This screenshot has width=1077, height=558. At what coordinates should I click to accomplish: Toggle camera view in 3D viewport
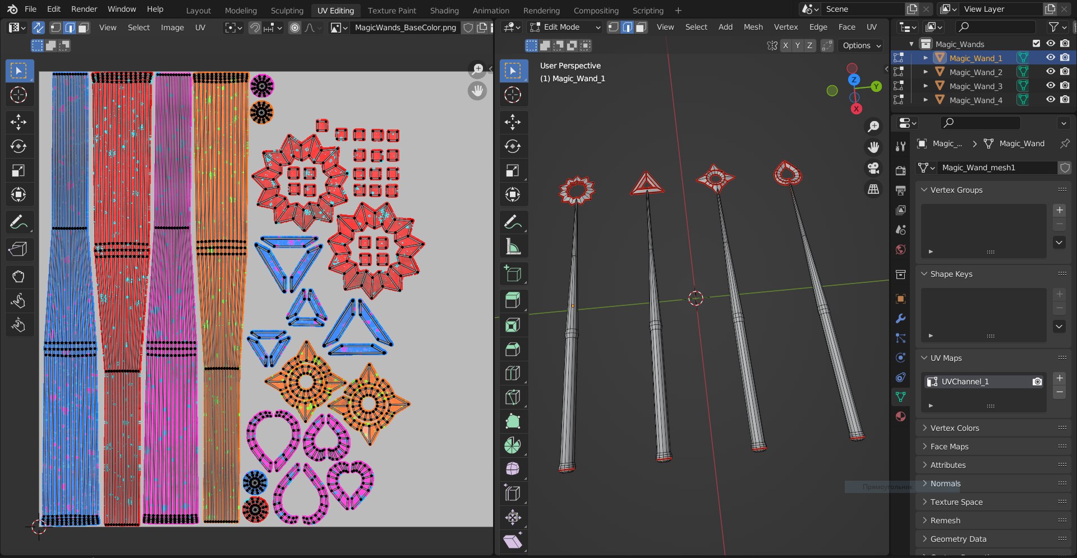point(873,168)
